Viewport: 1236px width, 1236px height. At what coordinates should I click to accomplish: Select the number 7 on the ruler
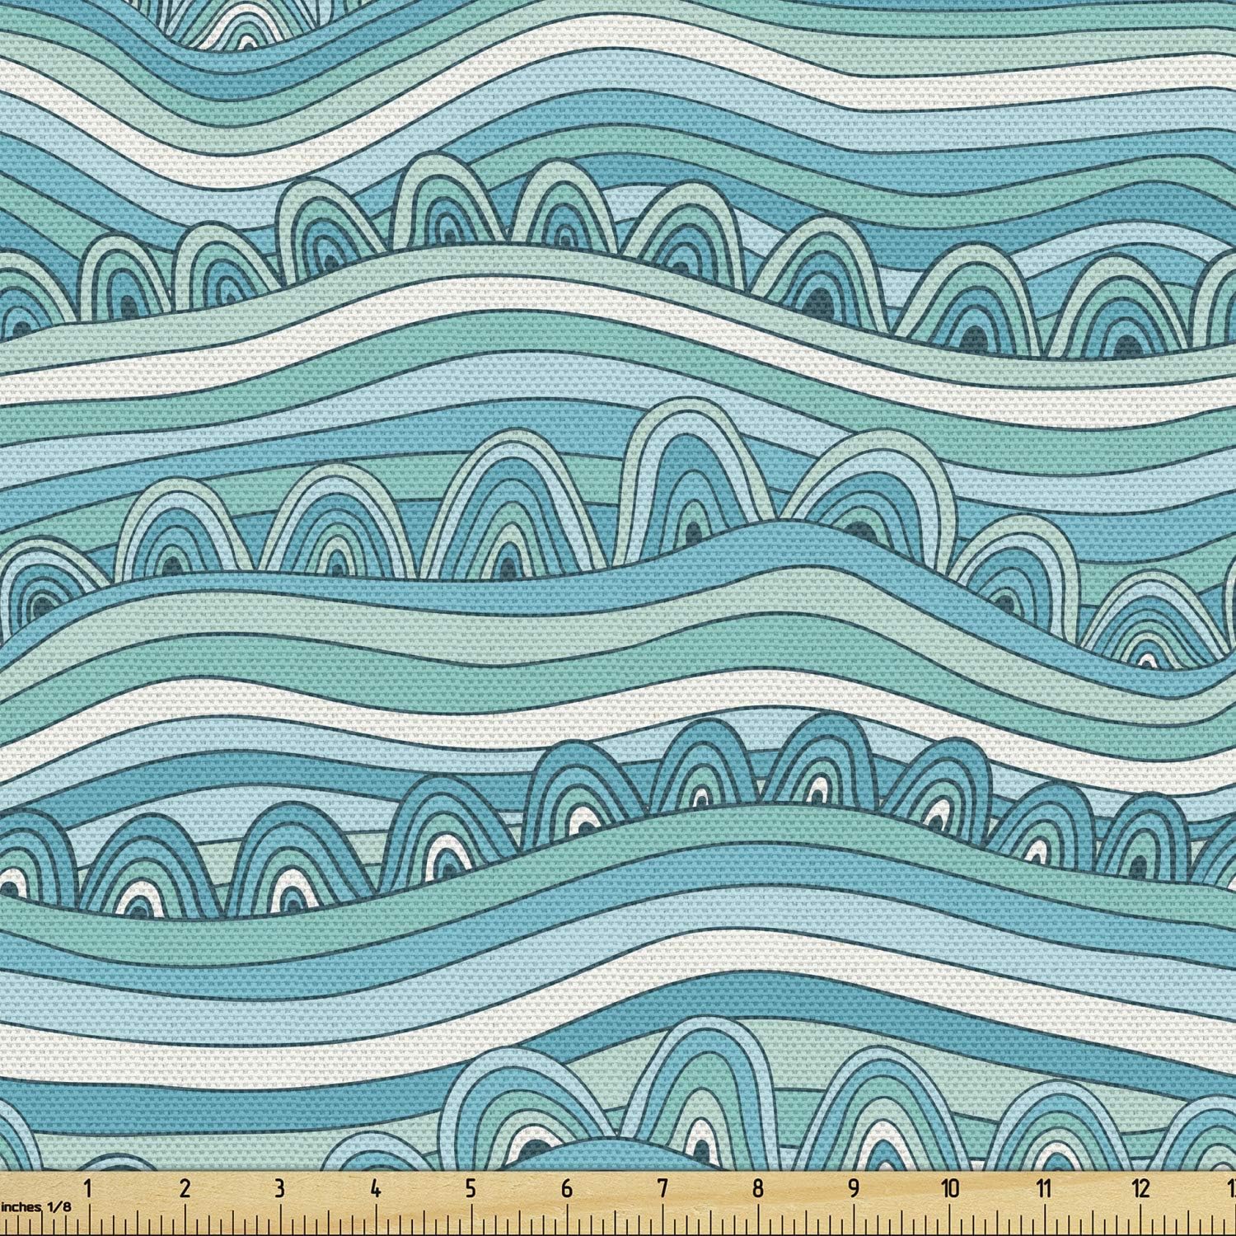point(662,1188)
